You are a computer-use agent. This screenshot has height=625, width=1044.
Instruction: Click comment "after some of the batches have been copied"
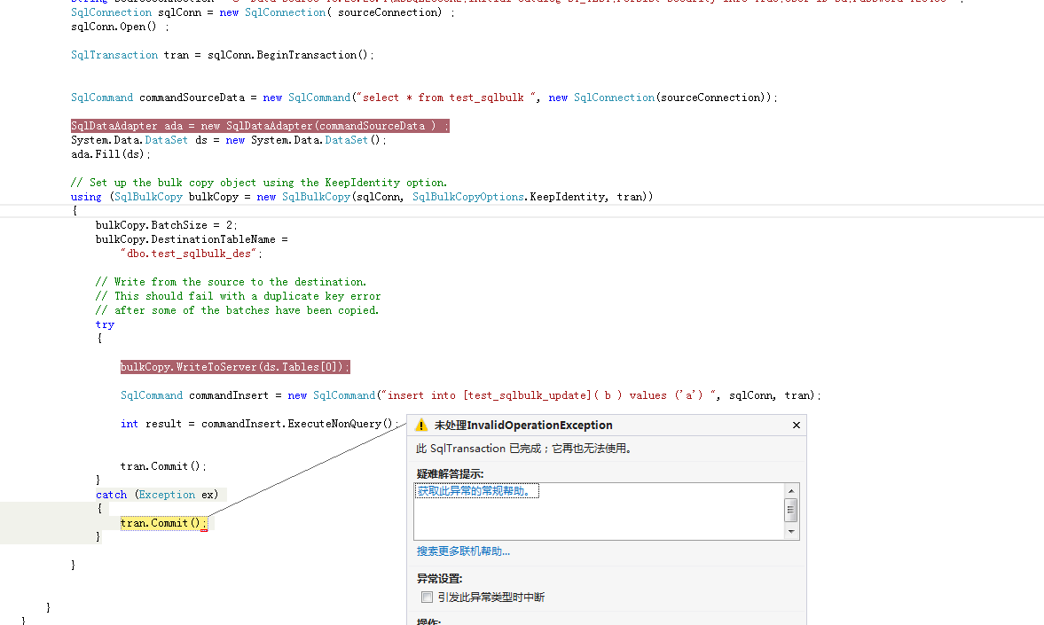click(x=237, y=310)
